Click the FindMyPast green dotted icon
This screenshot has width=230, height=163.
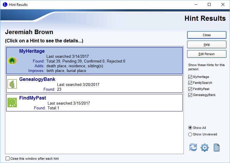[12, 103]
